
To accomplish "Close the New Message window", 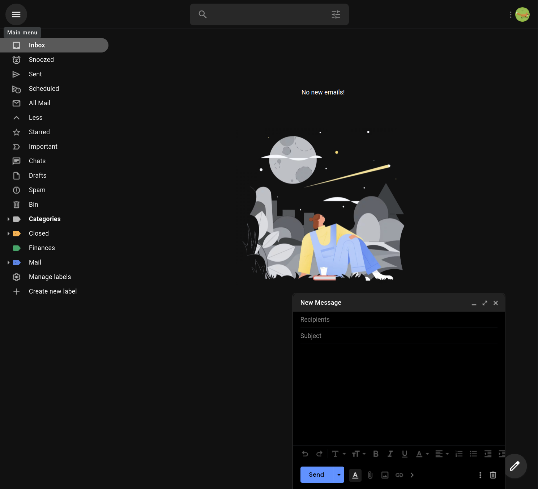I will click(x=496, y=303).
